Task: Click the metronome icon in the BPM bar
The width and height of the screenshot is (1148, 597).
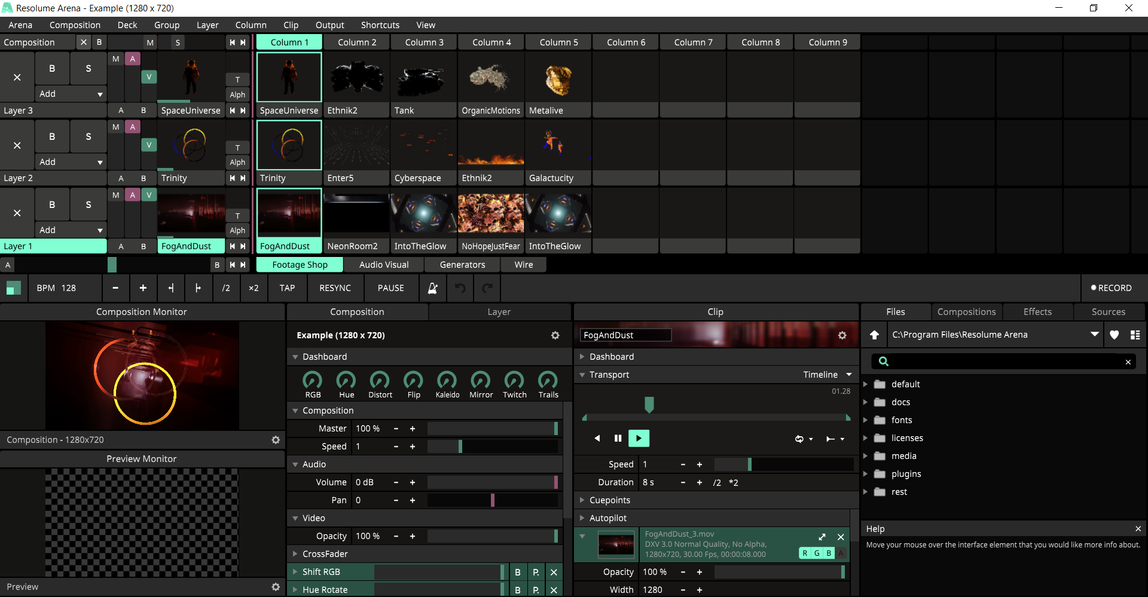Action: [432, 288]
